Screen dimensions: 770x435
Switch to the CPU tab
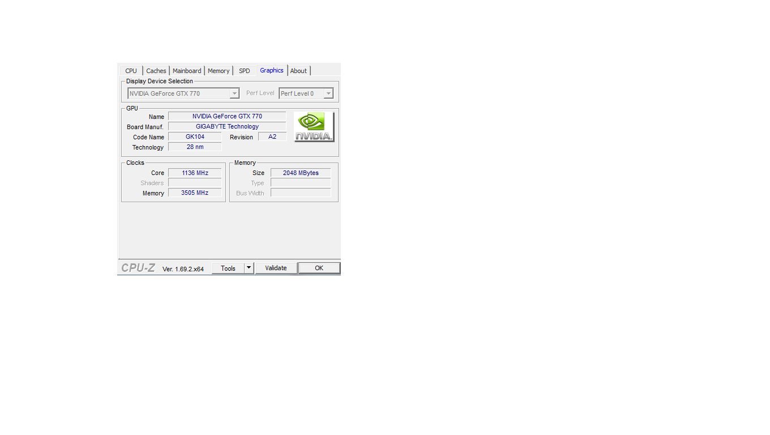point(131,71)
